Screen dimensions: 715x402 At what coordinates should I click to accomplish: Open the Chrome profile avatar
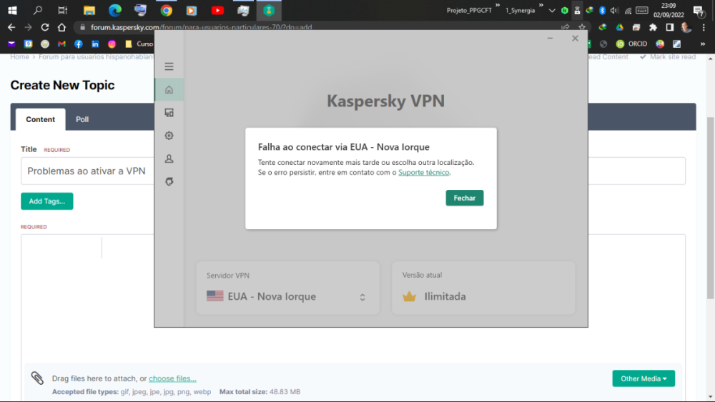686,27
